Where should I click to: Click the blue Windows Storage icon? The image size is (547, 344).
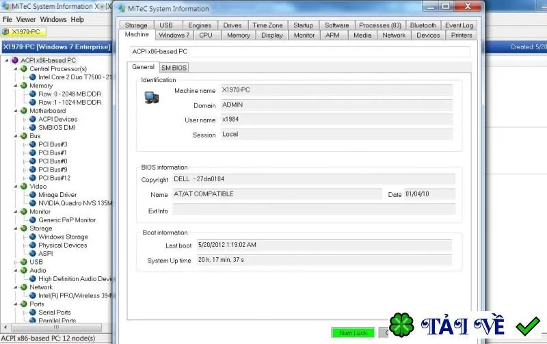coord(32,237)
